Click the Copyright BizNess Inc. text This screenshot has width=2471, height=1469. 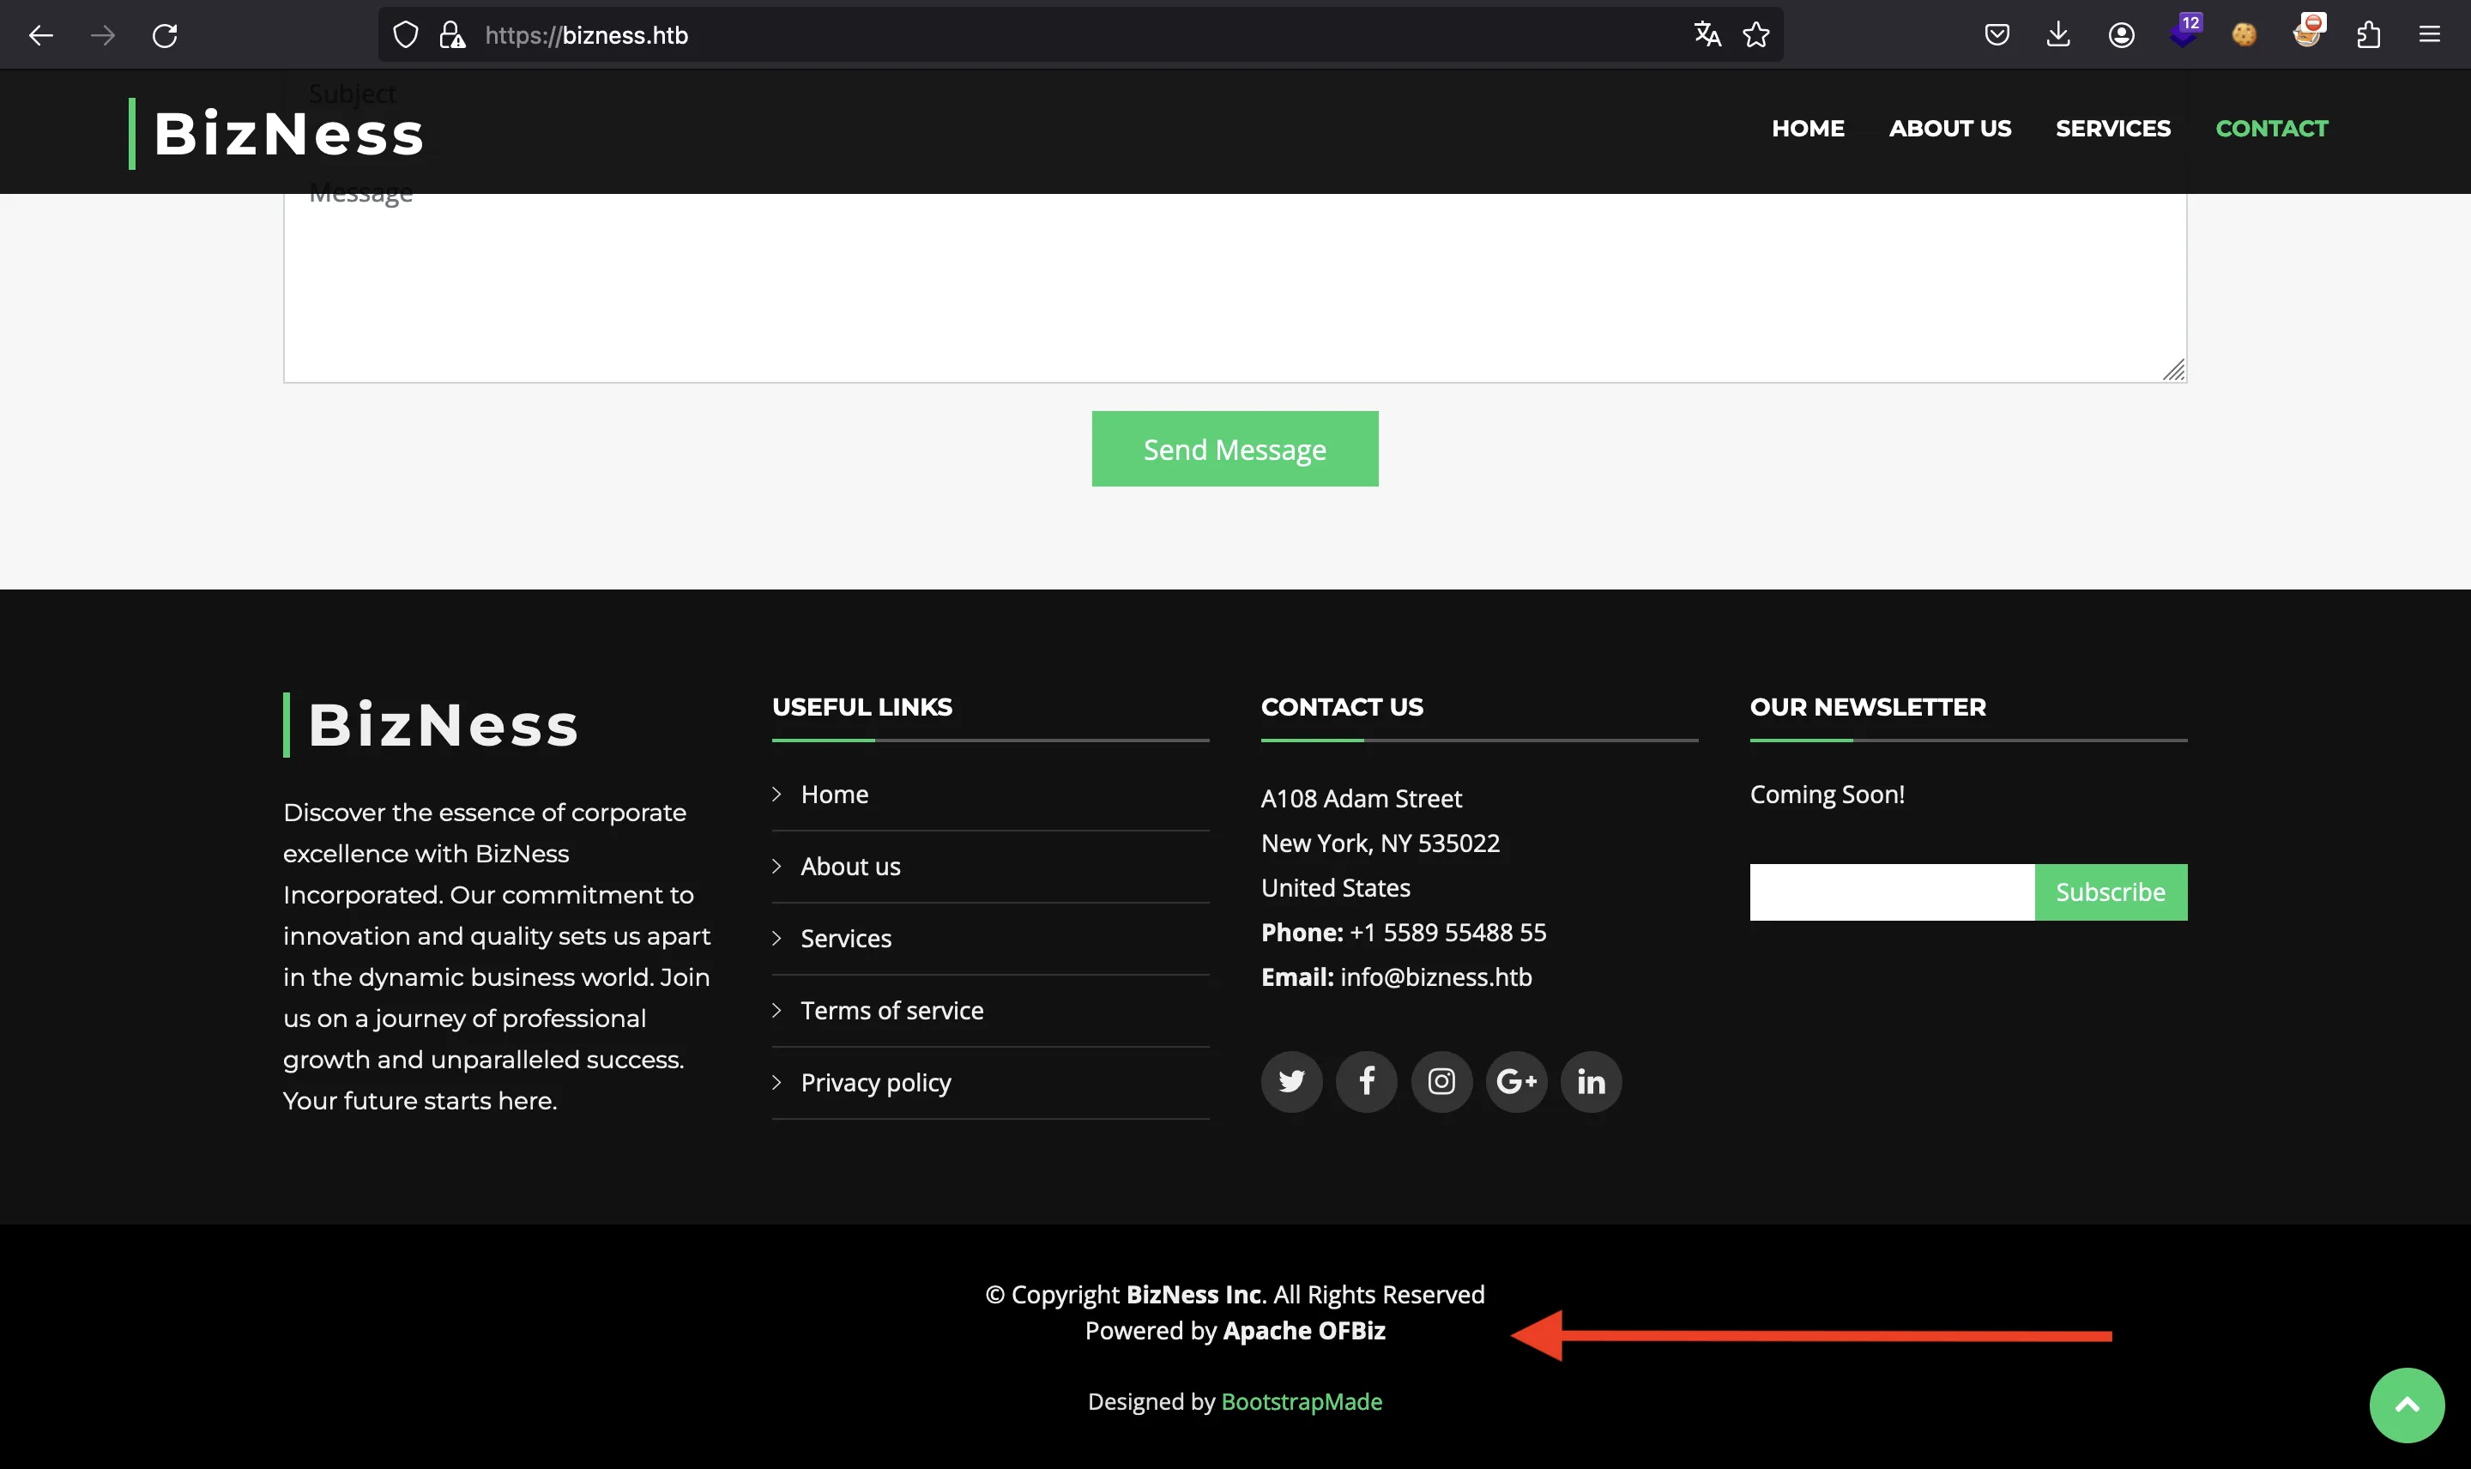[1235, 1295]
